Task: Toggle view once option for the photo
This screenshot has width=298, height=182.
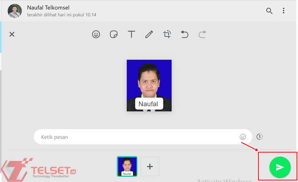Action: click(x=259, y=137)
